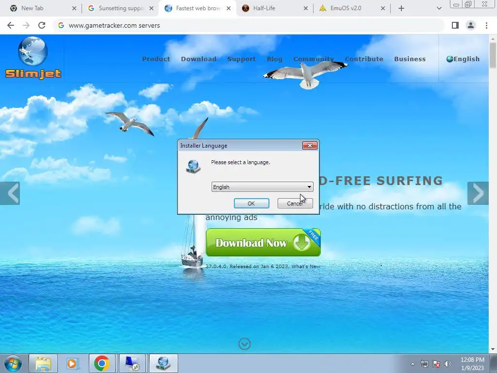Image resolution: width=497 pixels, height=373 pixels.
Task: Open Chrome side panel button
Action: click(x=455, y=25)
